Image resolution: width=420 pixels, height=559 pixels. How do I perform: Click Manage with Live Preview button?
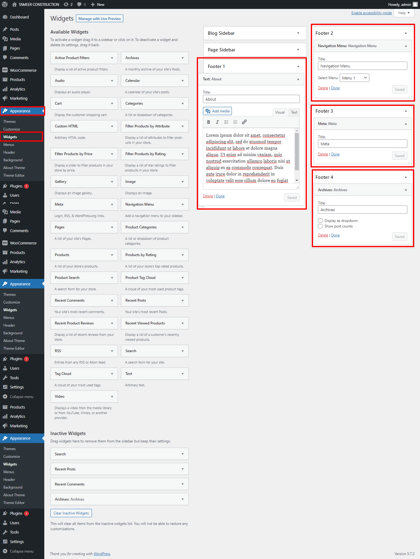tap(100, 18)
